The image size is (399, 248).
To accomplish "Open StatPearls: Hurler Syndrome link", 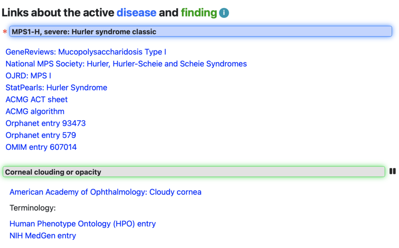I will click(56, 88).
